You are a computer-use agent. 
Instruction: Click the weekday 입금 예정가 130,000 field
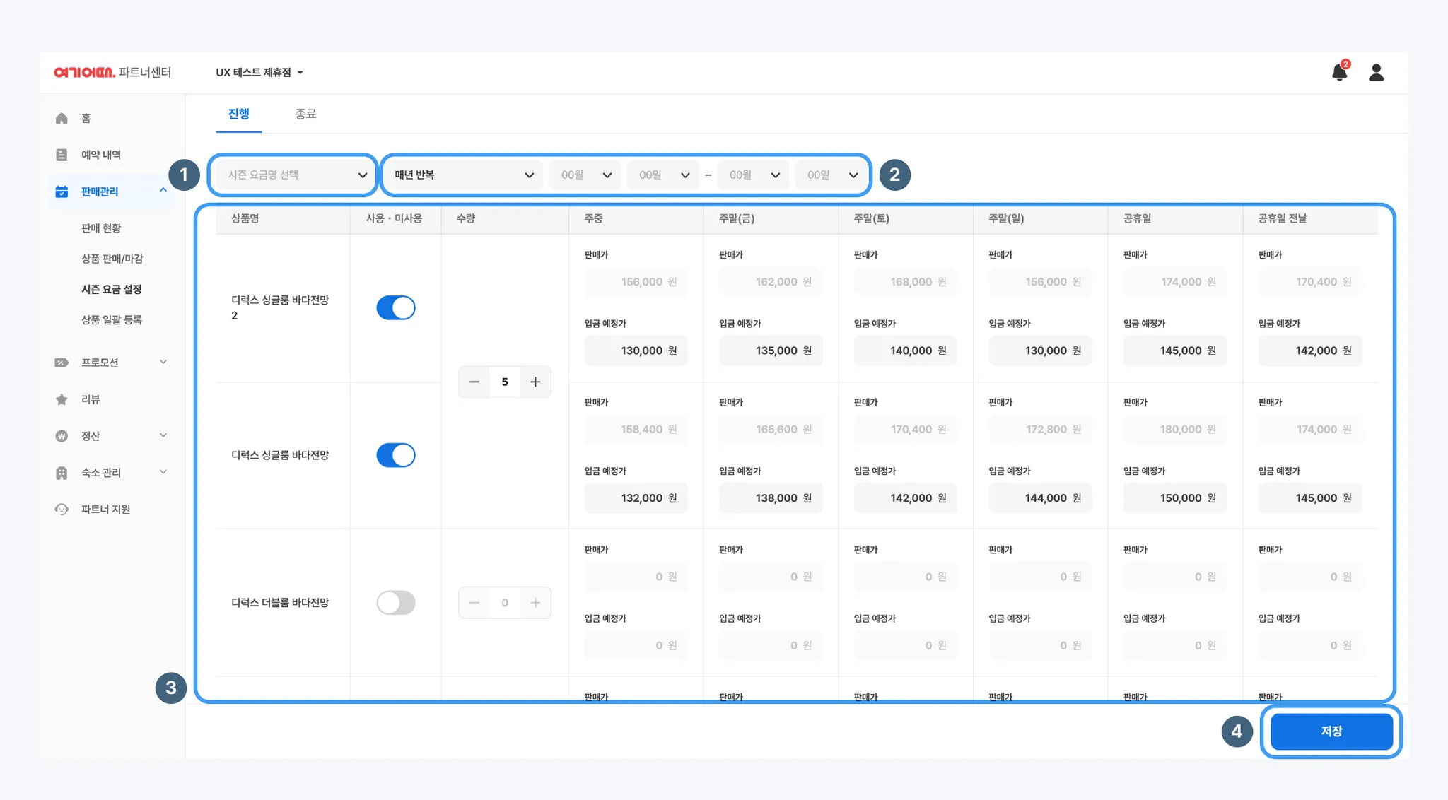pyautogui.click(x=635, y=351)
